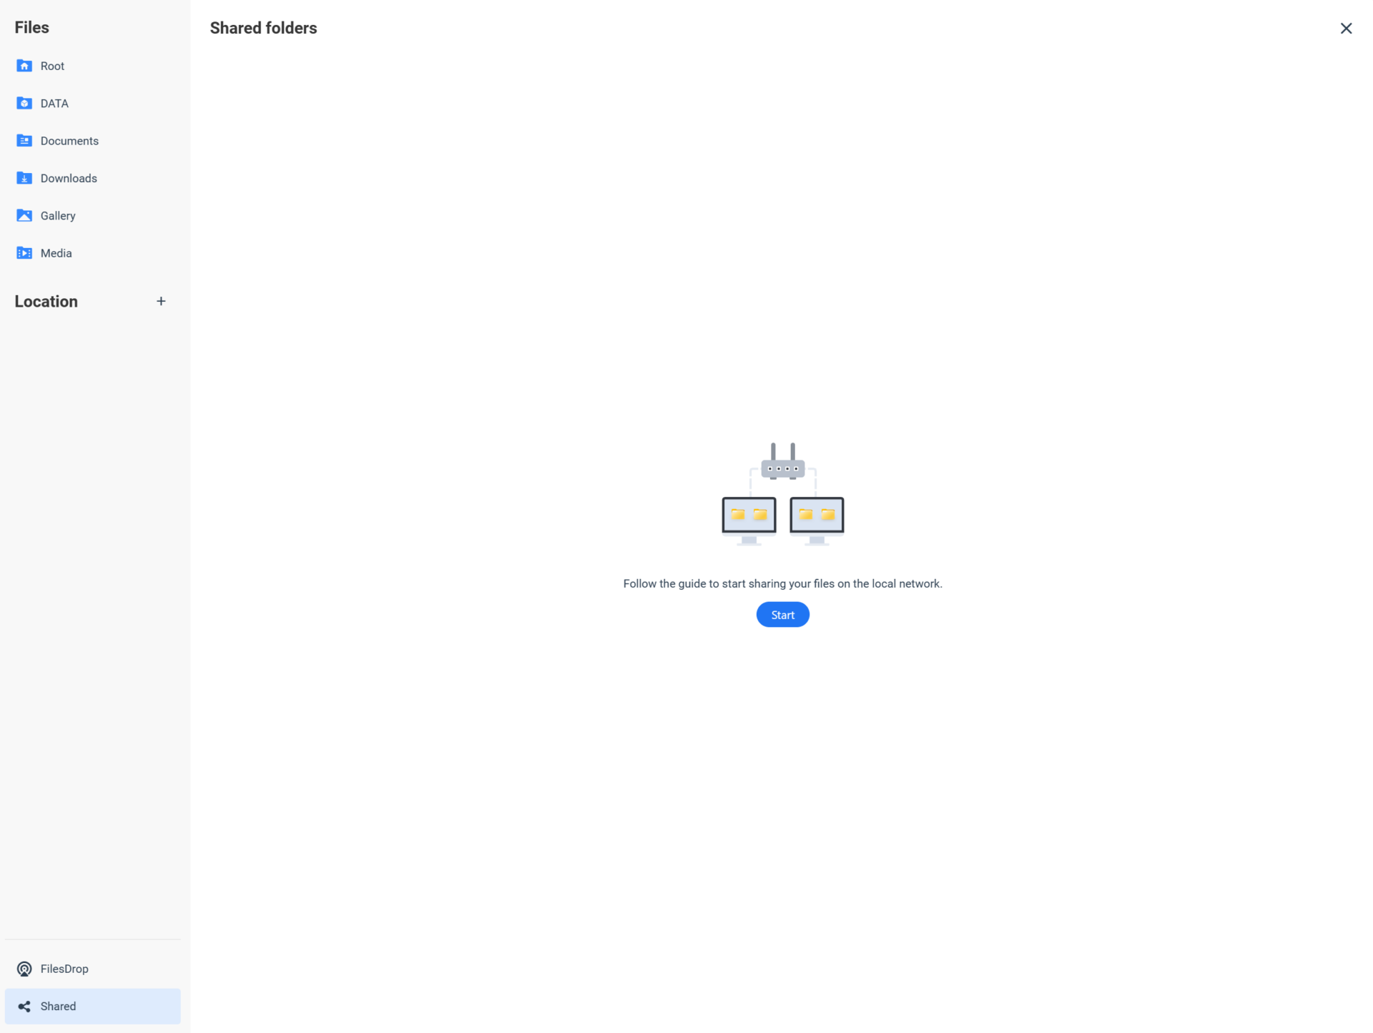1373x1033 pixels.
Task: Click the Downloads folder icon
Action: pos(24,178)
